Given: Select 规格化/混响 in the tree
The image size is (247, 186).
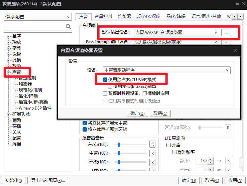Looking at the screenshot, I should [x=30, y=90].
